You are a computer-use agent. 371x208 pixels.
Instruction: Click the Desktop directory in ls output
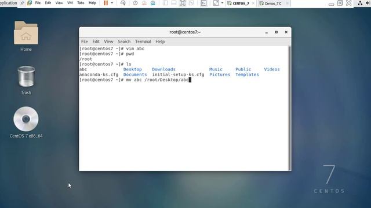(x=133, y=69)
